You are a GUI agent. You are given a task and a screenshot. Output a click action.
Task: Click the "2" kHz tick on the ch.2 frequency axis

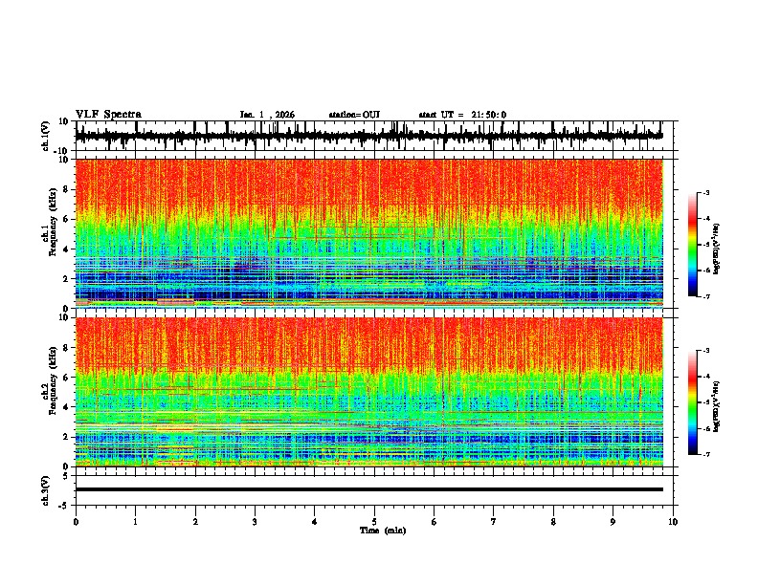pos(67,437)
